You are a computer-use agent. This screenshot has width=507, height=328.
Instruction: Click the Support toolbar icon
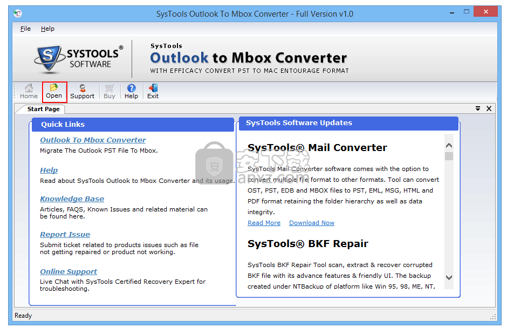click(x=82, y=92)
